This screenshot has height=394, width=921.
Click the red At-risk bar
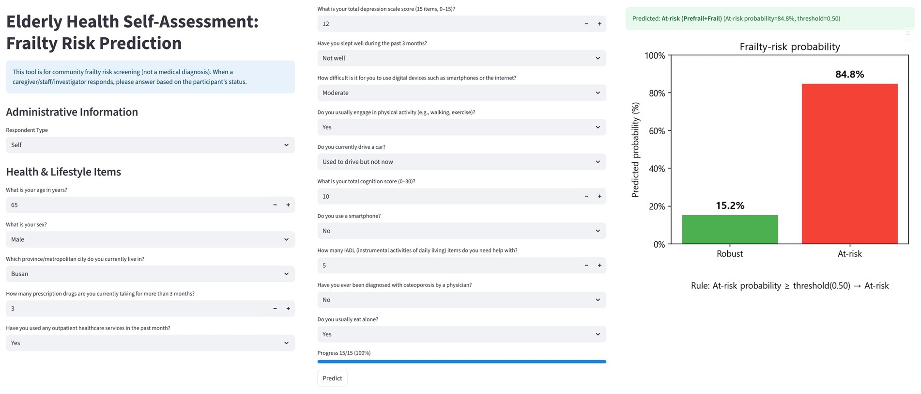(849, 164)
